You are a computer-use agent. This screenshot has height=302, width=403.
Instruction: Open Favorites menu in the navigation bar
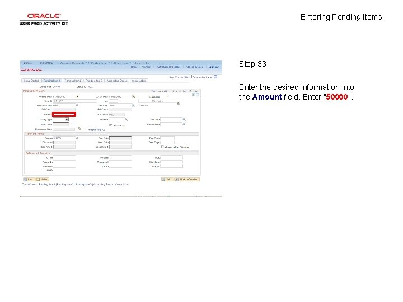tap(27, 63)
